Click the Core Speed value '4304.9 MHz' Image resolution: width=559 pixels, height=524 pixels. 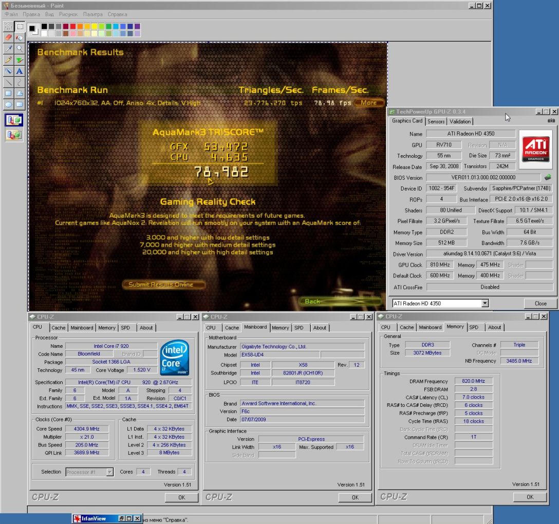pos(87,429)
